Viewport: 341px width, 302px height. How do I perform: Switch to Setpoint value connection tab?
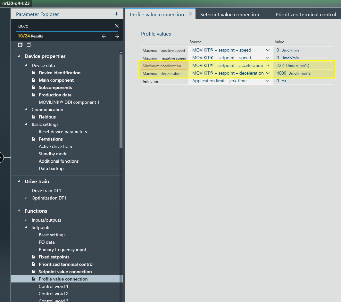tap(230, 14)
